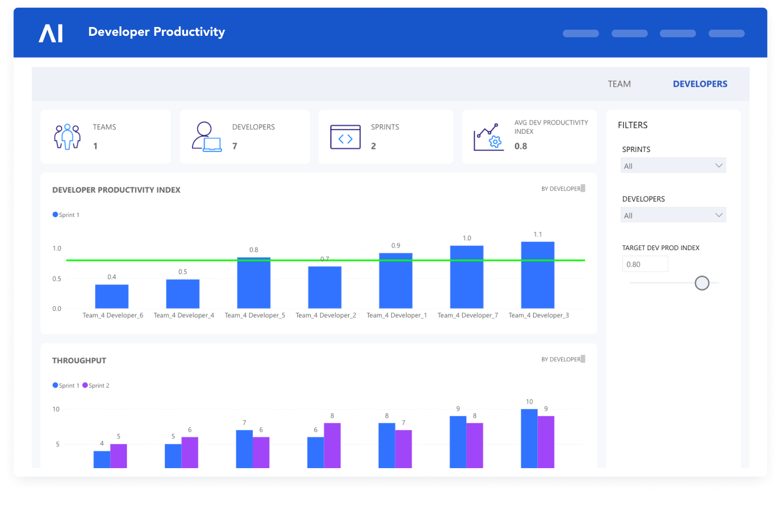This screenshot has width=778, height=519.
Task: Toggle Sprint 1 legend in Throughput chart
Action: tap(66, 386)
